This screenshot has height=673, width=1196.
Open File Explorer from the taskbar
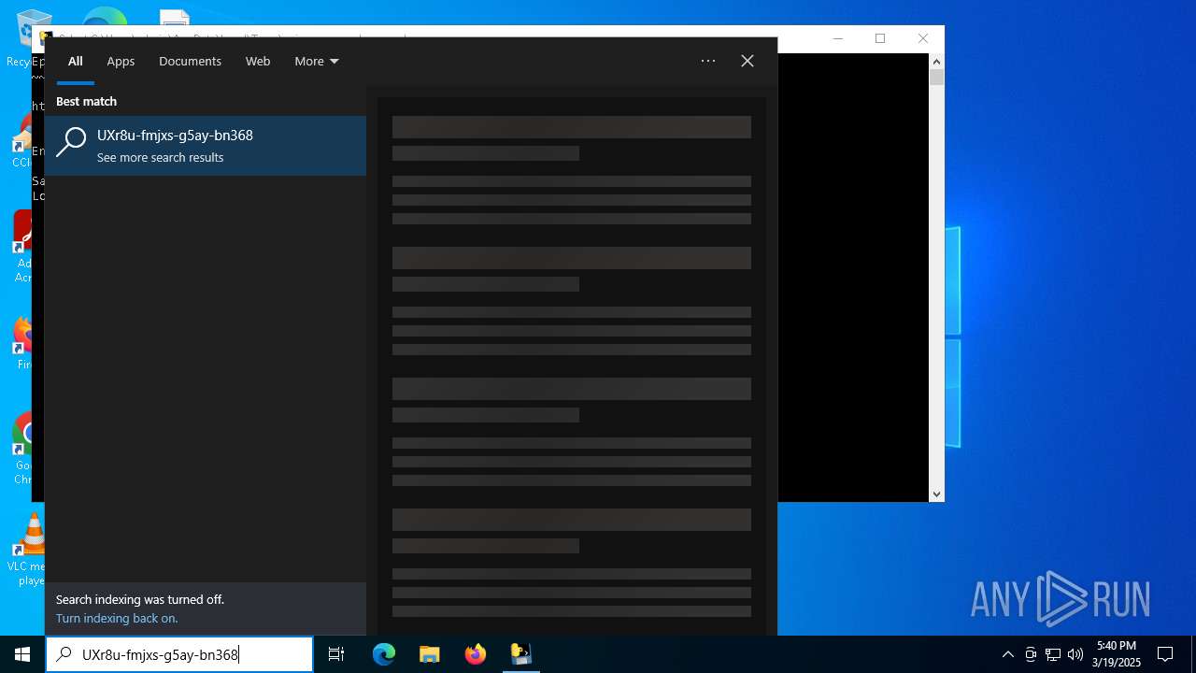pyautogui.click(x=429, y=654)
